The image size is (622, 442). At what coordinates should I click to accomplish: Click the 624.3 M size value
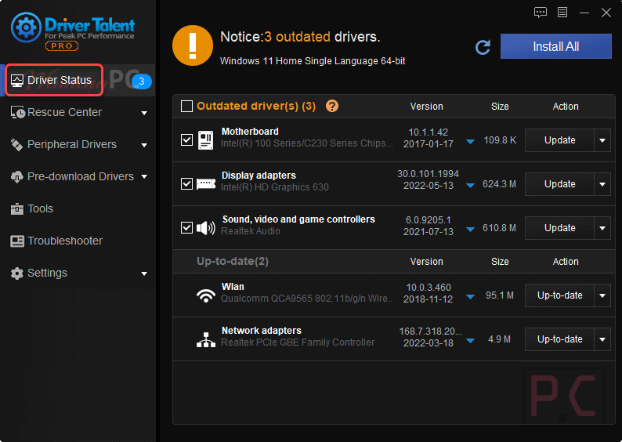(499, 184)
